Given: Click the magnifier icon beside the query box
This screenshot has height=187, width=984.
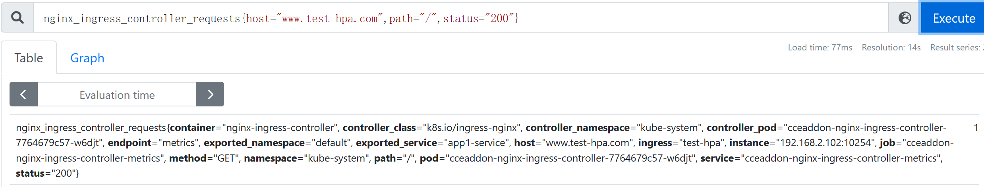Looking at the screenshot, I should click(17, 17).
